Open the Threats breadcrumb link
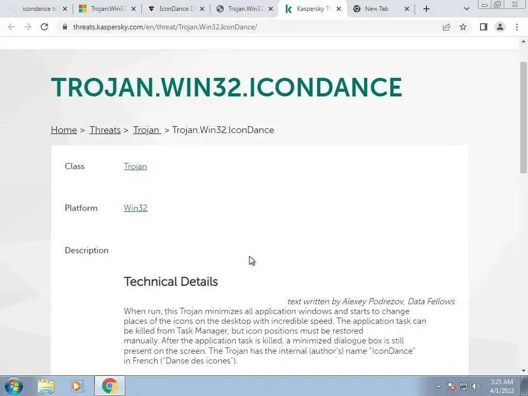528x396 pixels. 105,130
